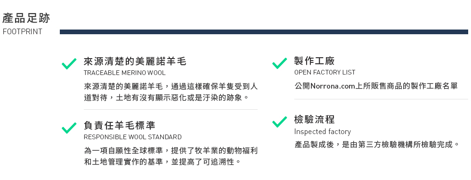
Task: Click the Norrona.com factory list description
Action: 376,86
